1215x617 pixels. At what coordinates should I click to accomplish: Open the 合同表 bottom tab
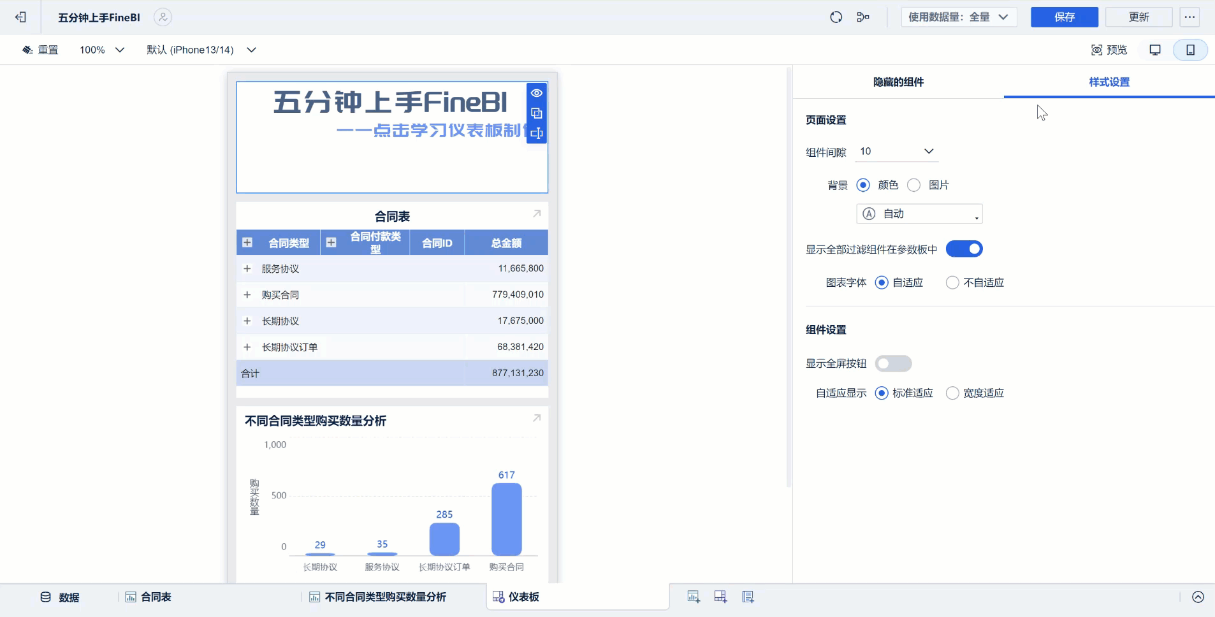tap(149, 597)
